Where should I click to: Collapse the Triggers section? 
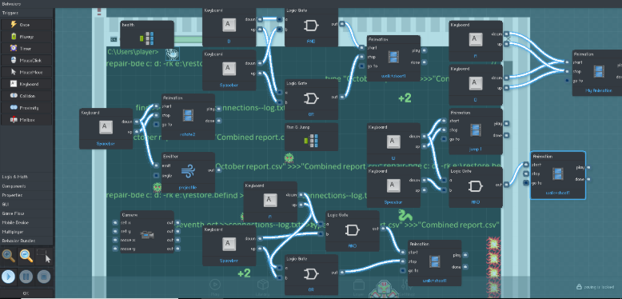[x=26, y=13]
